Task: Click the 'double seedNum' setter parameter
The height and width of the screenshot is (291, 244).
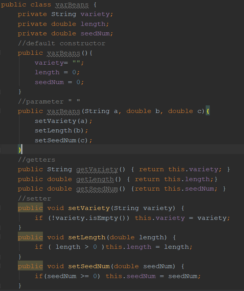Action: (143, 266)
